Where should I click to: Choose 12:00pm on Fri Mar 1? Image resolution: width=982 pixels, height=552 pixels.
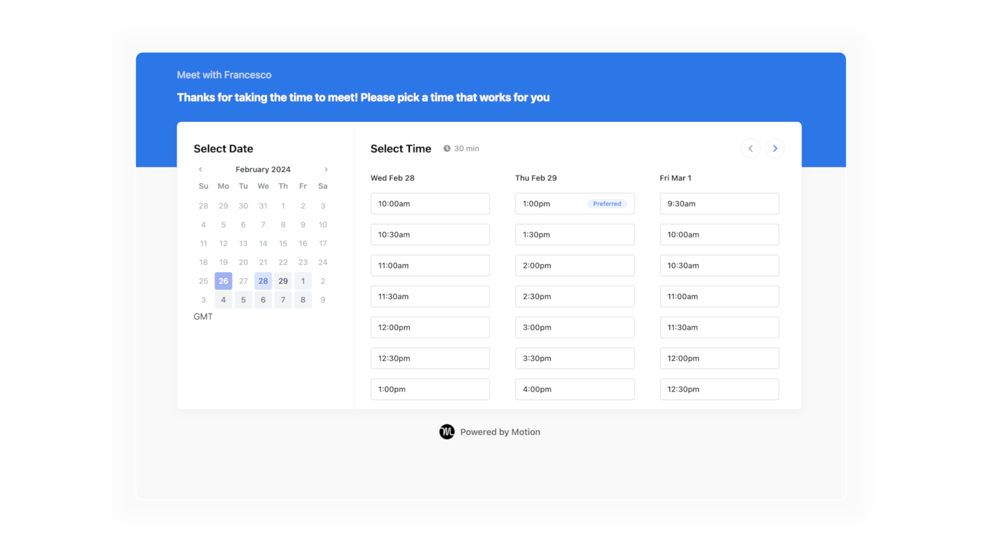coord(719,358)
